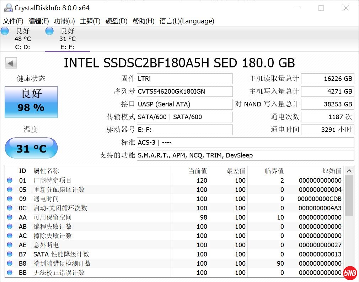
Task: Click the scroll up arrow in attribute list
Action: (349, 171)
